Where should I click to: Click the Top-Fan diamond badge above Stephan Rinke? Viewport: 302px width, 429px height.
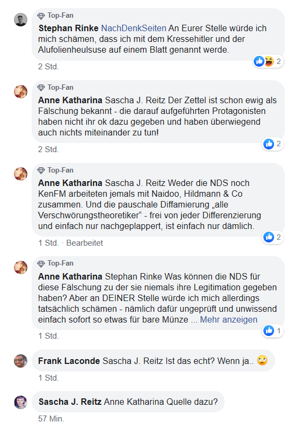coord(41,16)
